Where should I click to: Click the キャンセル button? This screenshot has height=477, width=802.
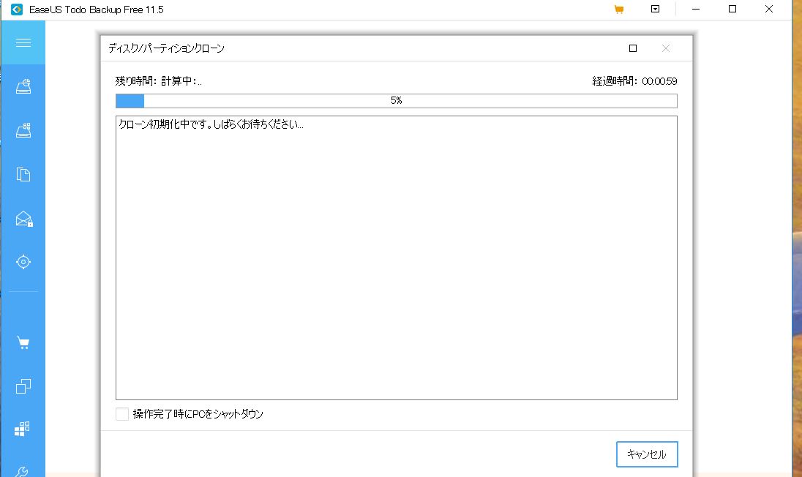(x=647, y=454)
